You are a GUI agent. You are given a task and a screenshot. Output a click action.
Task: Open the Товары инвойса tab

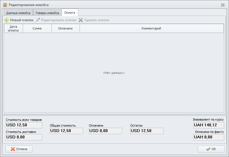pyautogui.click(x=47, y=13)
